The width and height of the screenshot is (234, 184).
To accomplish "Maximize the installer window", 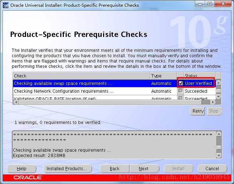I will [209, 4].
